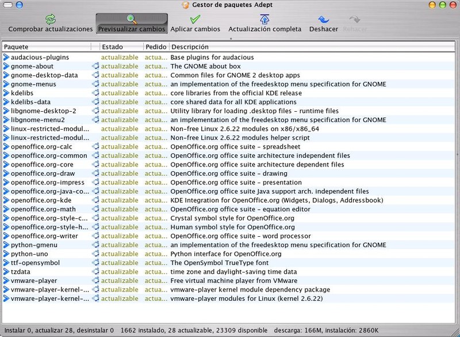
Task: Click toolbar drag handle below Actualización completa
Action: point(231,39)
